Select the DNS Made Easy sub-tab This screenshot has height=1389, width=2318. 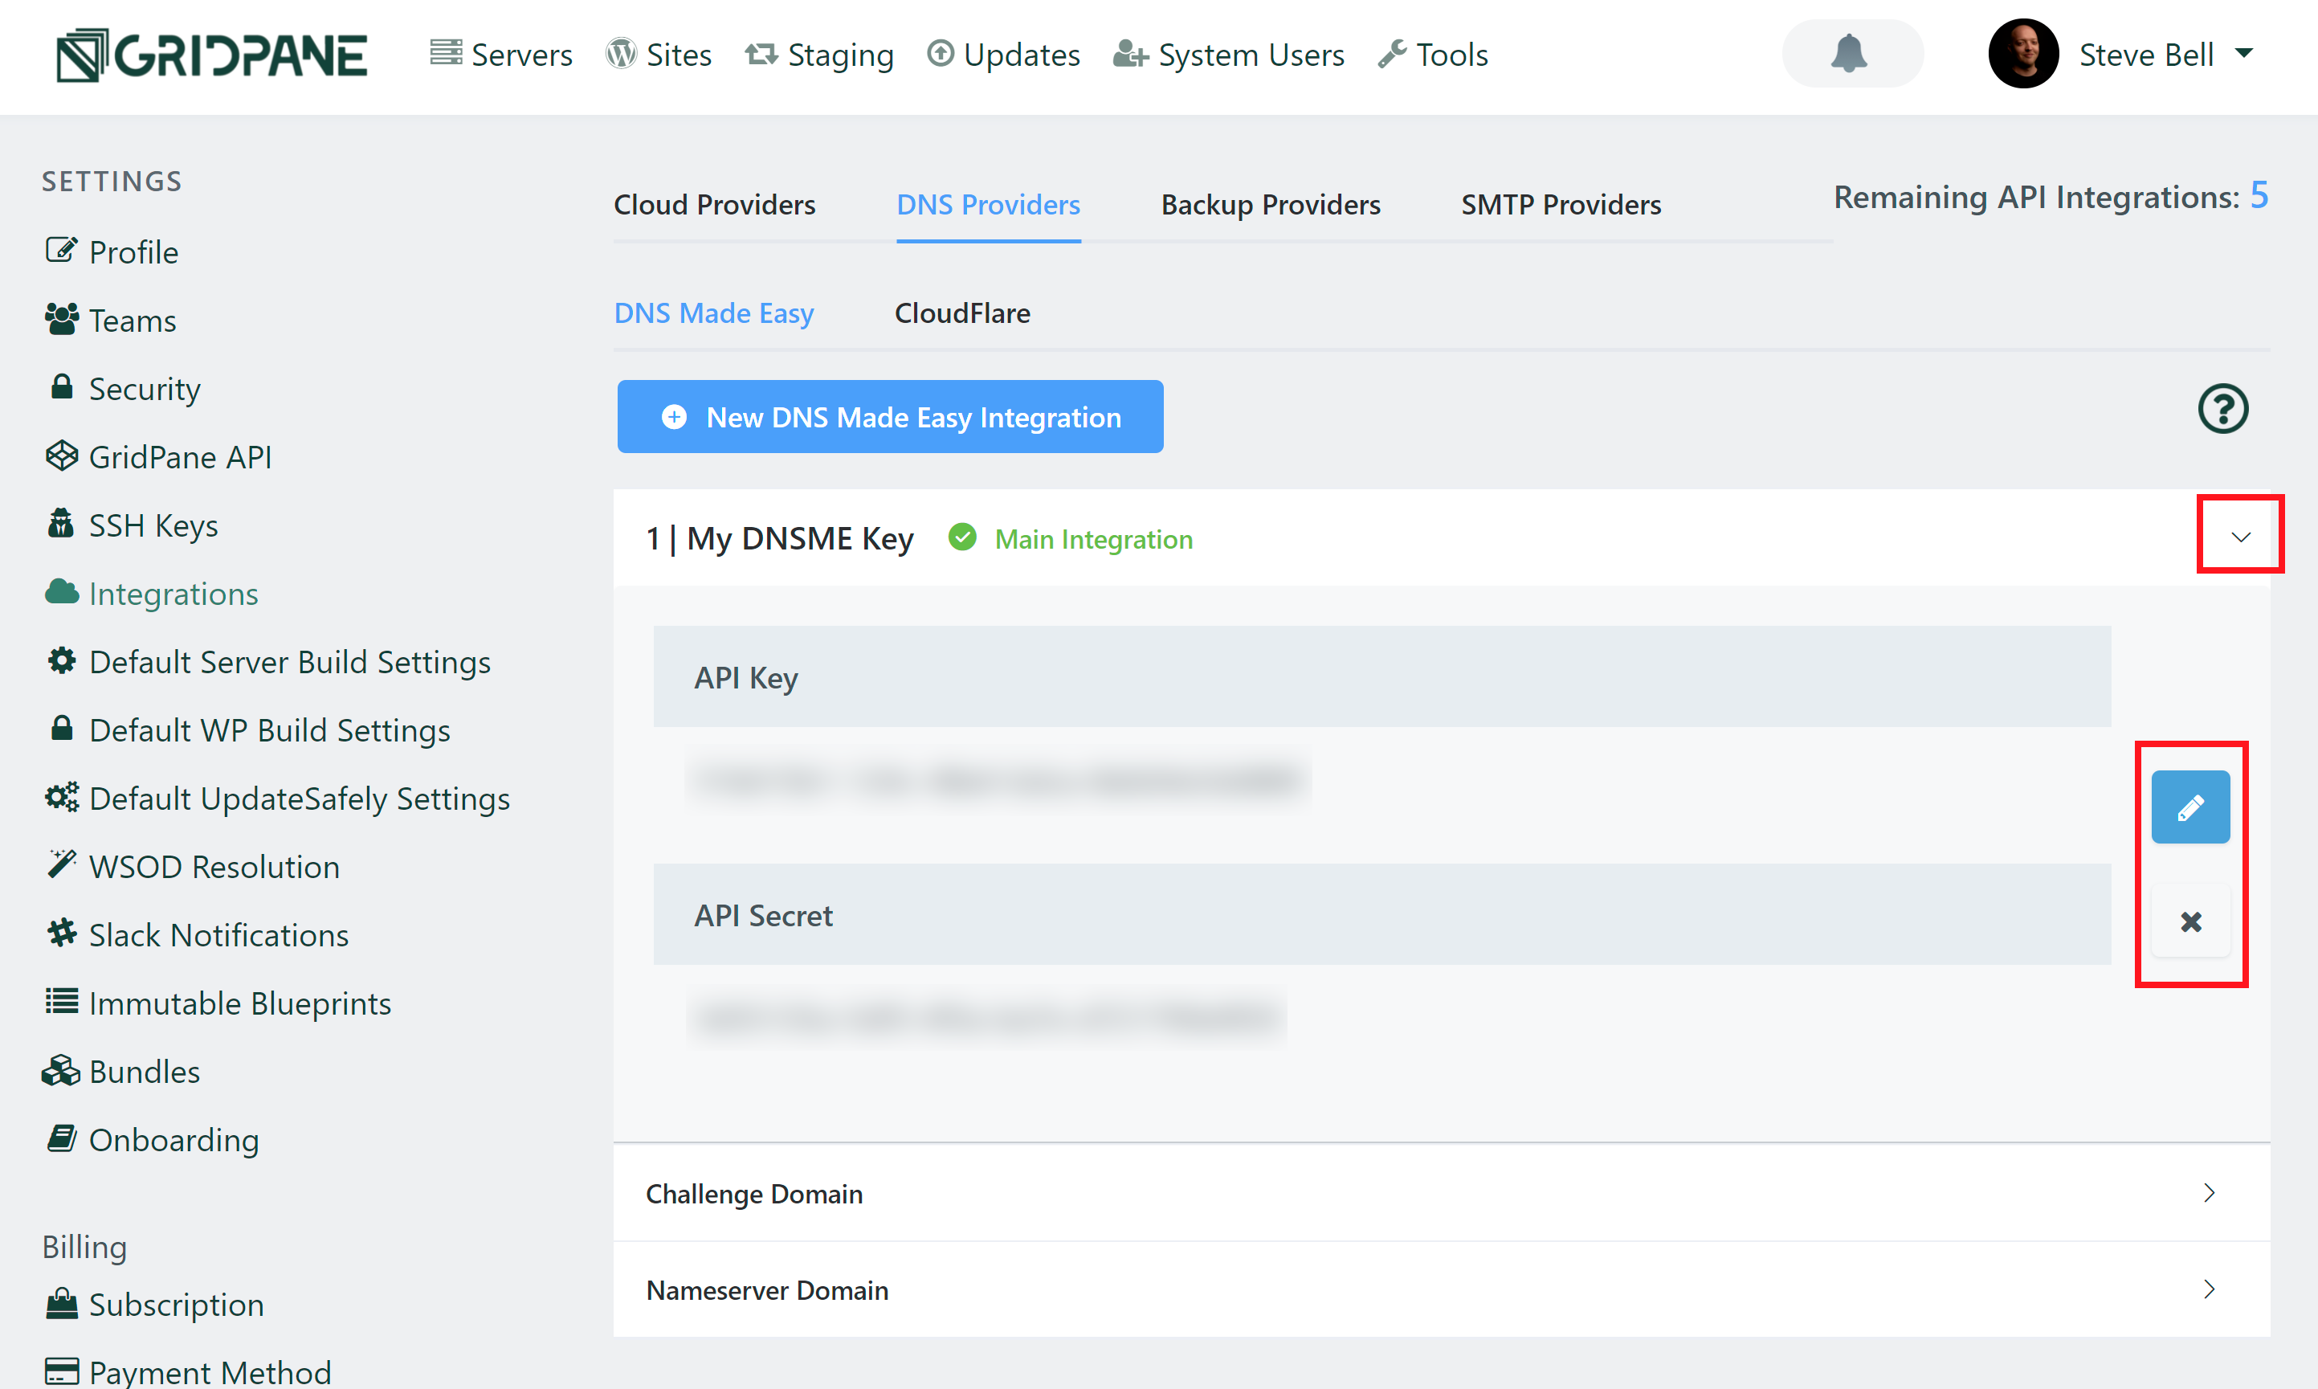[714, 313]
